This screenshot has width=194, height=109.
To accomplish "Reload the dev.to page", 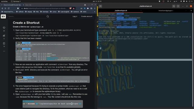I will click(9, 8).
